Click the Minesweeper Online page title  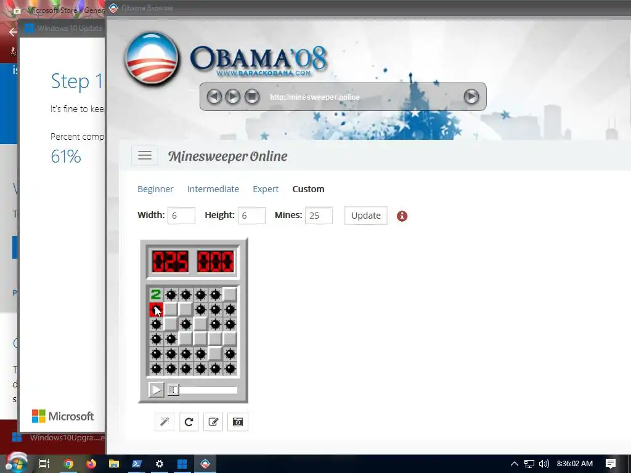click(228, 156)
